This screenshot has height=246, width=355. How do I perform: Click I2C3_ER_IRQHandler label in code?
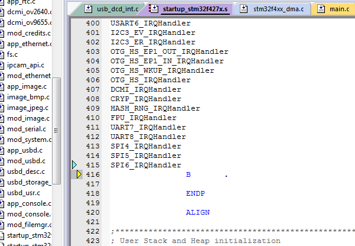tap(153, 42)
